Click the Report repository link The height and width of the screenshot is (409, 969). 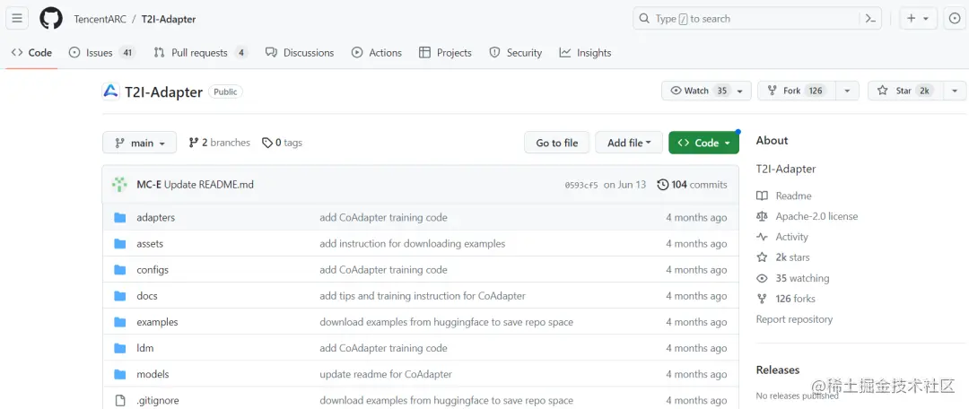pyautogui.click(x=794, y=318)
